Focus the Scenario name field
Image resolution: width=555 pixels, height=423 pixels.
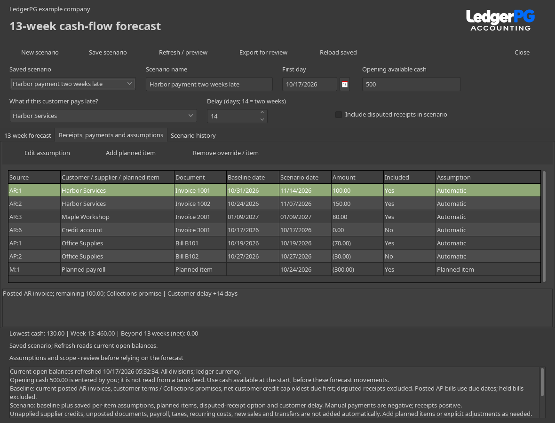pyautogui.click(x=209, y=84)
